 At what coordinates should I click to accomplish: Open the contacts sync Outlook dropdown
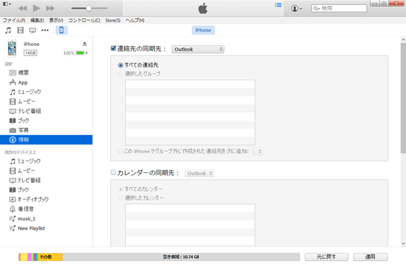coord(198,49)
